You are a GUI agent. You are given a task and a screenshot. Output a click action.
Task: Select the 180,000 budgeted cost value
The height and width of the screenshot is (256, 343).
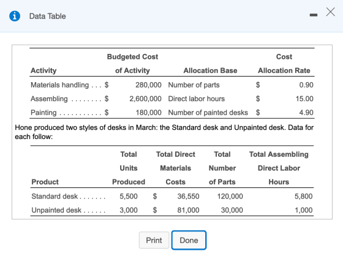148,113
